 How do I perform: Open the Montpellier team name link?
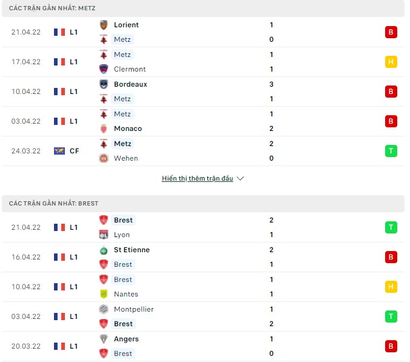[x=133, y=309]
